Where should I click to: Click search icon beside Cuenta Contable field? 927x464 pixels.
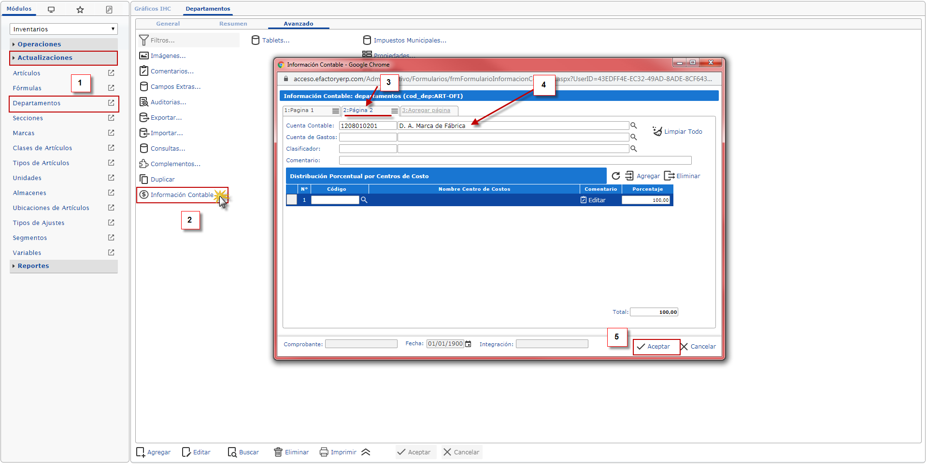coord(634,126)
